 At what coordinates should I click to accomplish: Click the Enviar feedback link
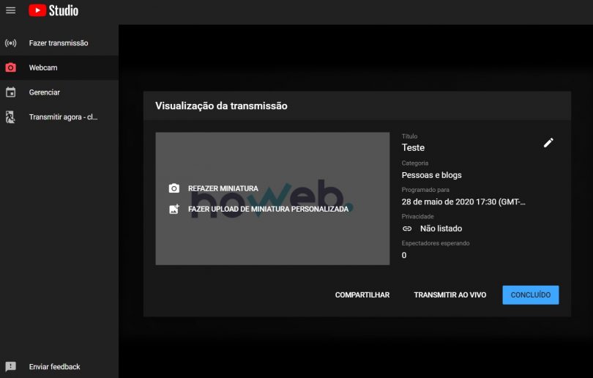[x=54, y=366]
